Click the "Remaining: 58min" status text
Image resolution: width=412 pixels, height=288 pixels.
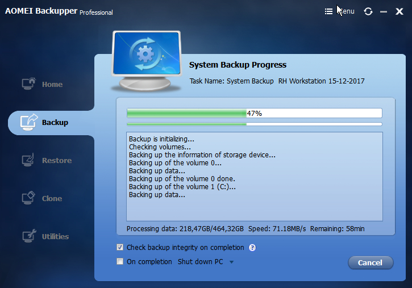click(x=337, y=229)
